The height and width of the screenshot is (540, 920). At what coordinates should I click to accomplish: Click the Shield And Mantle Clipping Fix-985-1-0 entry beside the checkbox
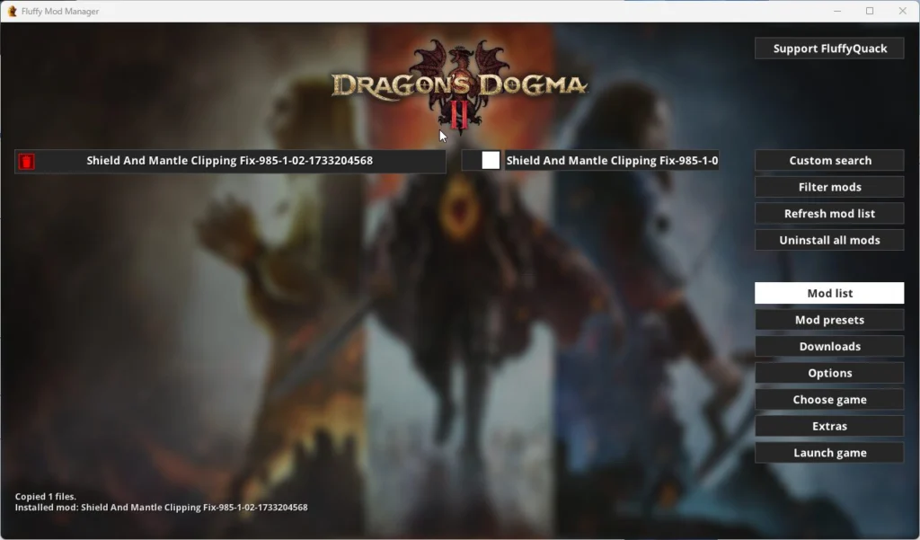pyautogui.click(x=612, y=160)
